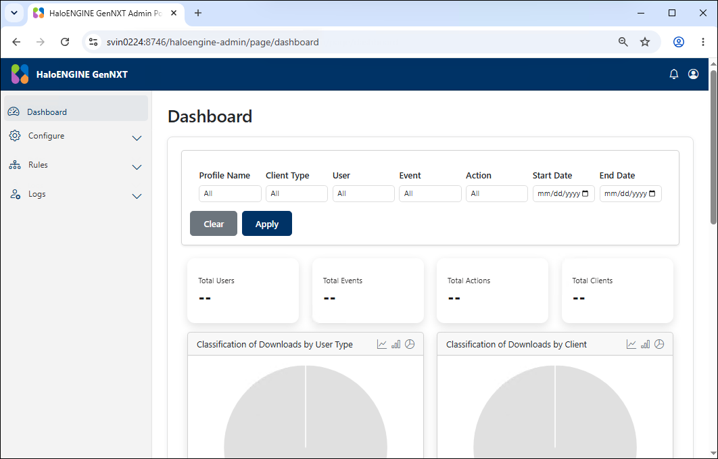Click the Total Users card
The width and height of the screenshot is (718, 459).
[x=243, y=291]
